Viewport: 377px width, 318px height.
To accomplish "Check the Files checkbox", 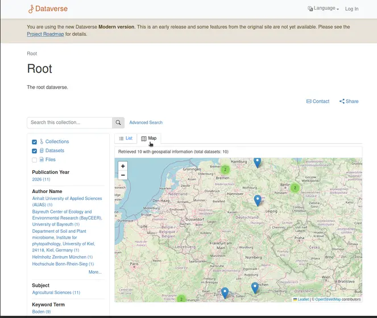I will pyautogui.click(x=34, y=160).
